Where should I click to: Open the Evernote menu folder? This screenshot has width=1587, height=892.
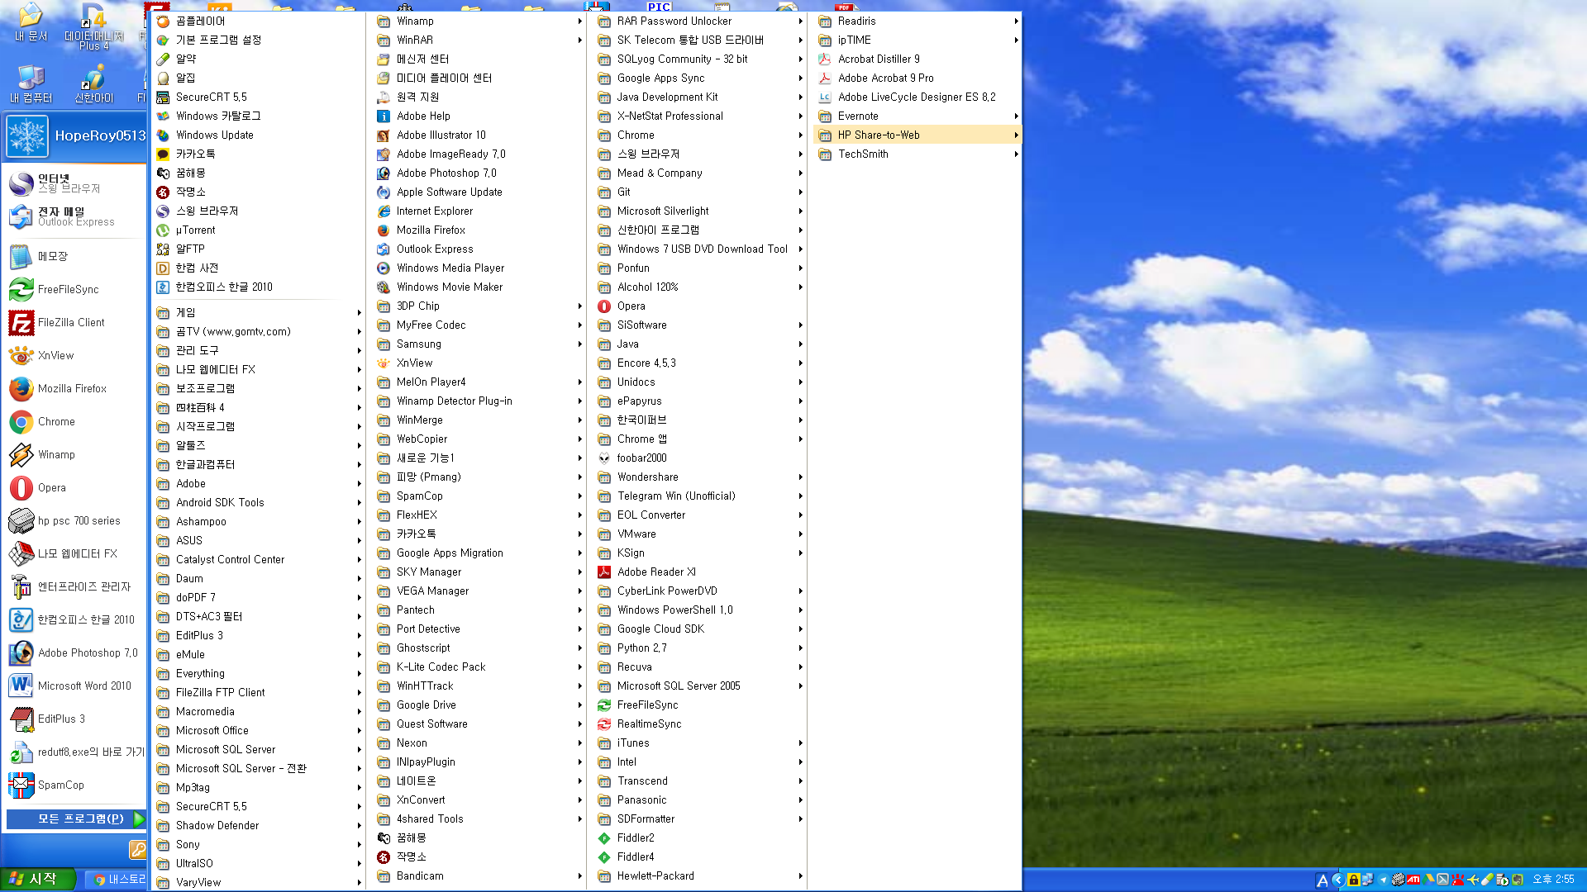918,116
